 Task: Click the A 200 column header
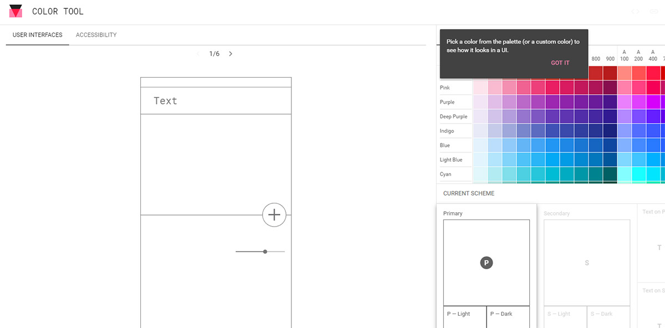tap(639, 55)
